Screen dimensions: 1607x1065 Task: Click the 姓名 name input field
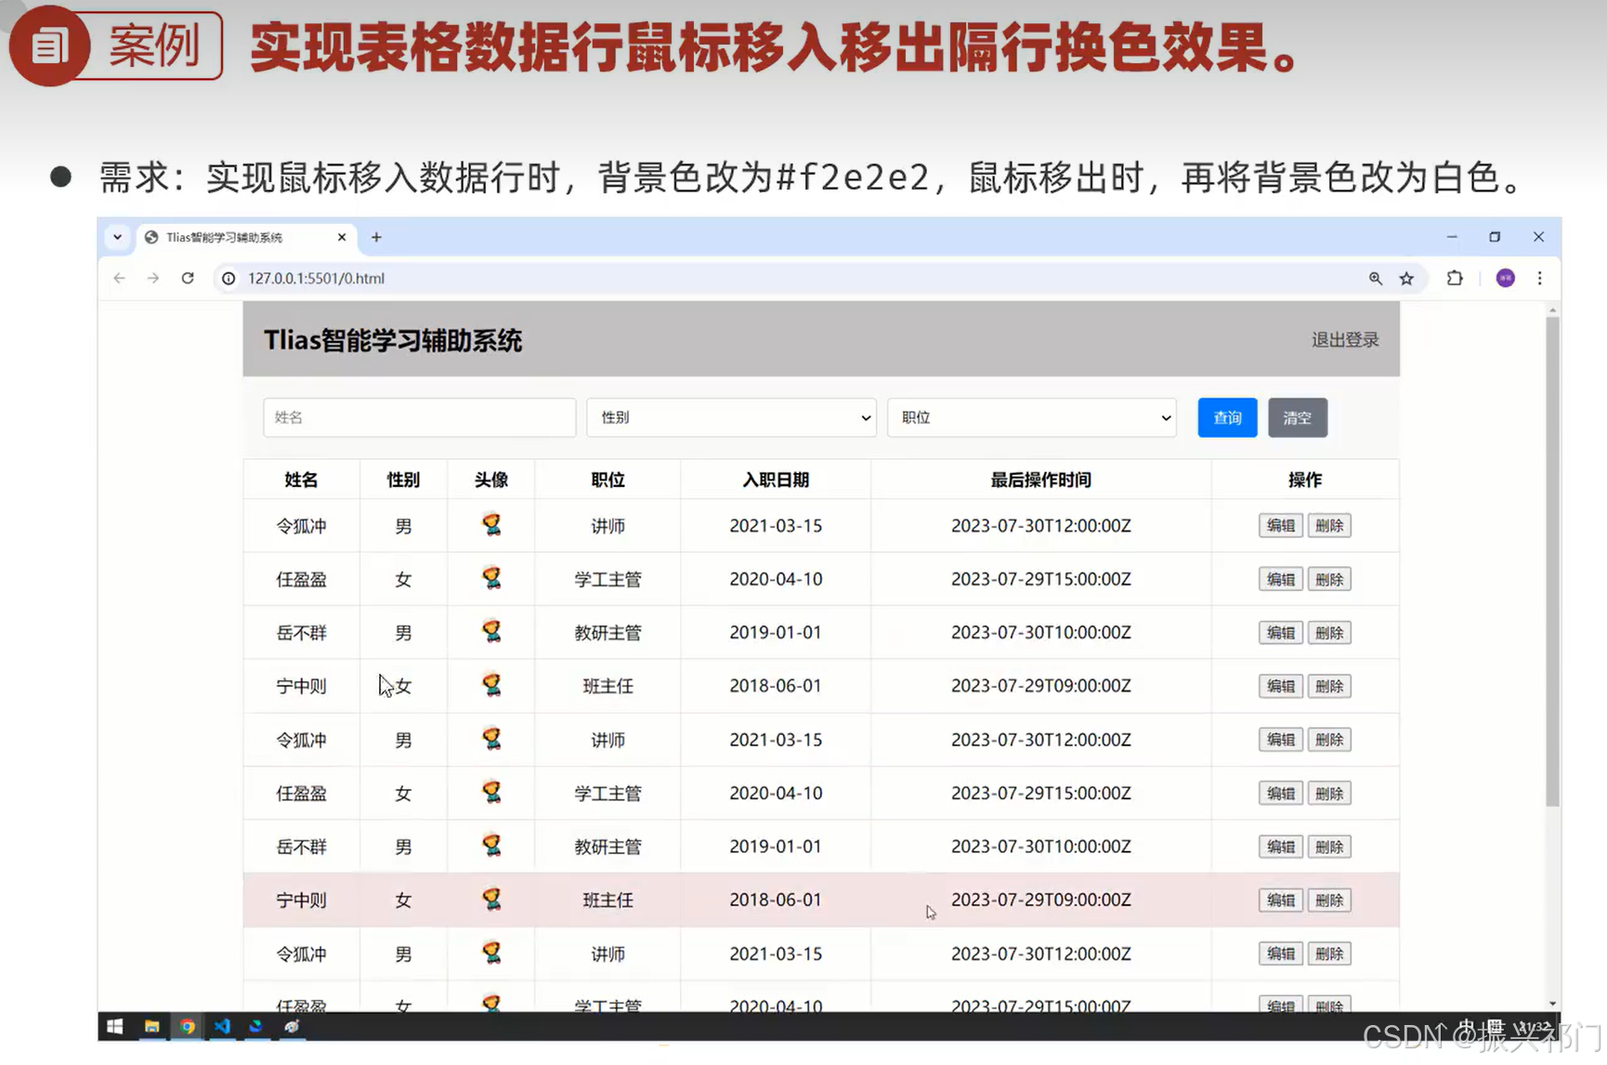tap(419, 417)
